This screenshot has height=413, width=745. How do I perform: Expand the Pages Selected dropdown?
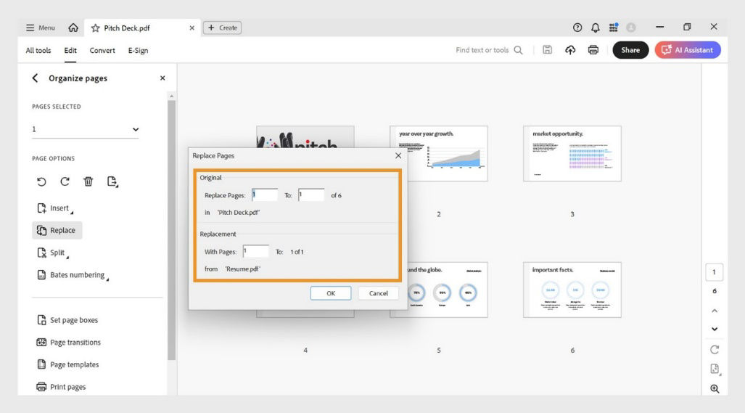[86, 129]
